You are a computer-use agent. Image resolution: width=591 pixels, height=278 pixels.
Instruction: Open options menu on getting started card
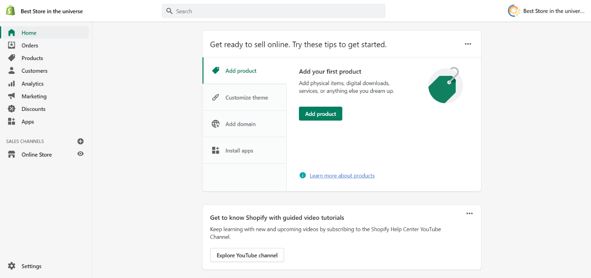[x=468, y=44]
